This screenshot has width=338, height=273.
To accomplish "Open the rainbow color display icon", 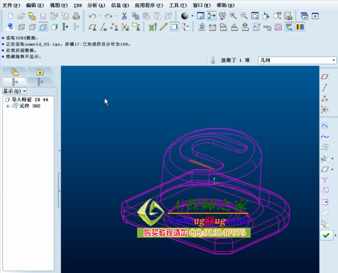I will (300, 27).
